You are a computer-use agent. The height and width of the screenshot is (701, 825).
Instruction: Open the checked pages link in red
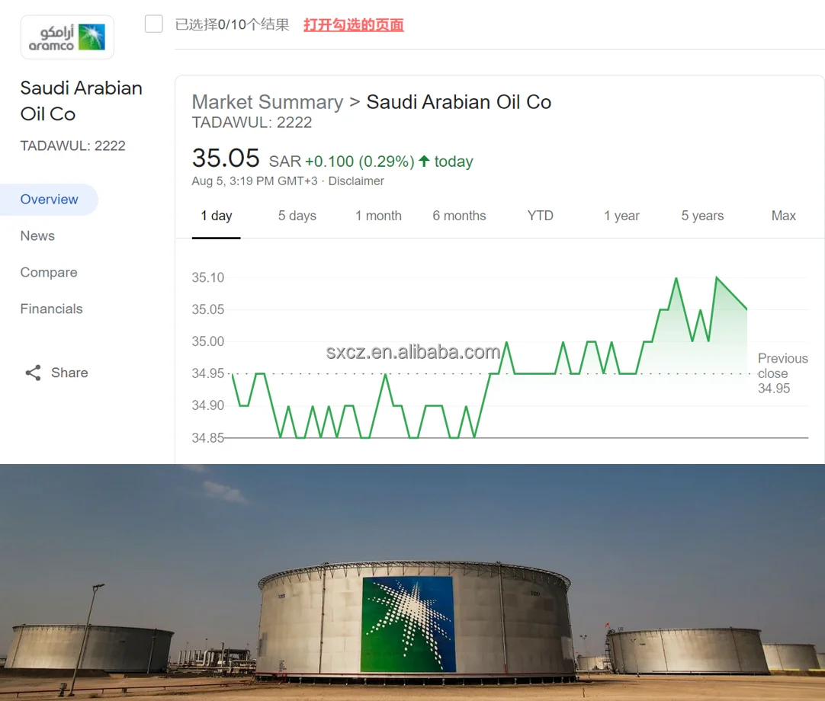(354, 24)
